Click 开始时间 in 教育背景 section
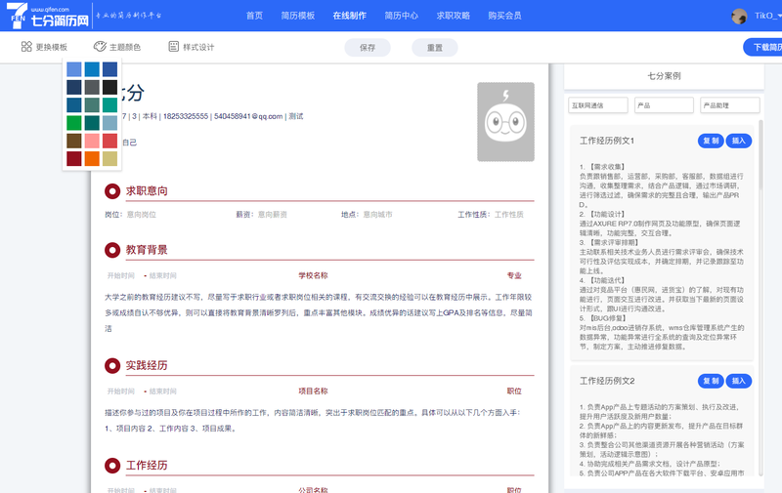Viewport: 782px width, 493px height. coord(120,275)
